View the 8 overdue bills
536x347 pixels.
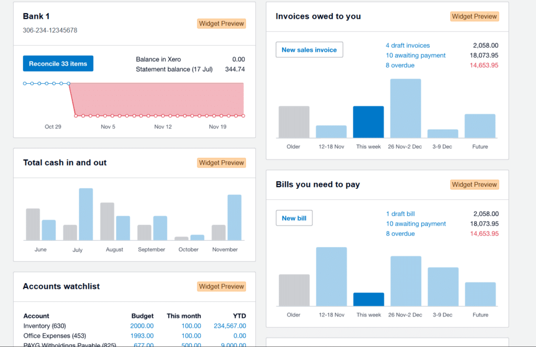(x=400, y=233)
